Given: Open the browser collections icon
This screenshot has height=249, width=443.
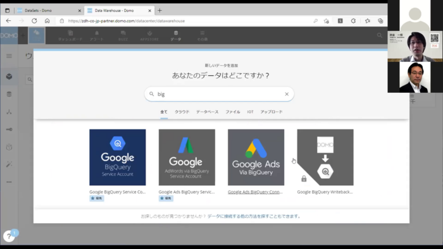Looking at the screenshot, I should point(380,21).
